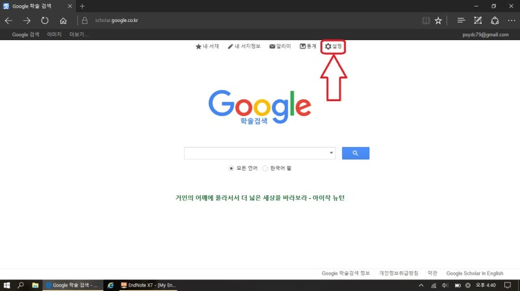Viewport: 520px width, 291px height.
Task: Select 한국어 웹 radio button
Action: [265, 169]
